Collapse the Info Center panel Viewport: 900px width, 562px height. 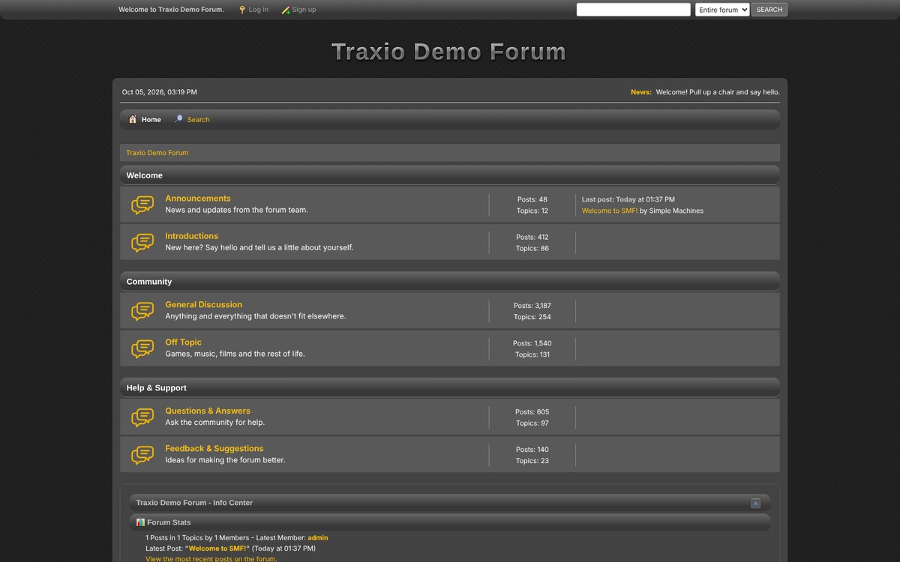[x=756, y=504]
